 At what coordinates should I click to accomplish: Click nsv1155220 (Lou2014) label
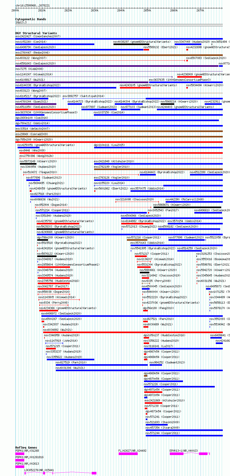(110, 183)
